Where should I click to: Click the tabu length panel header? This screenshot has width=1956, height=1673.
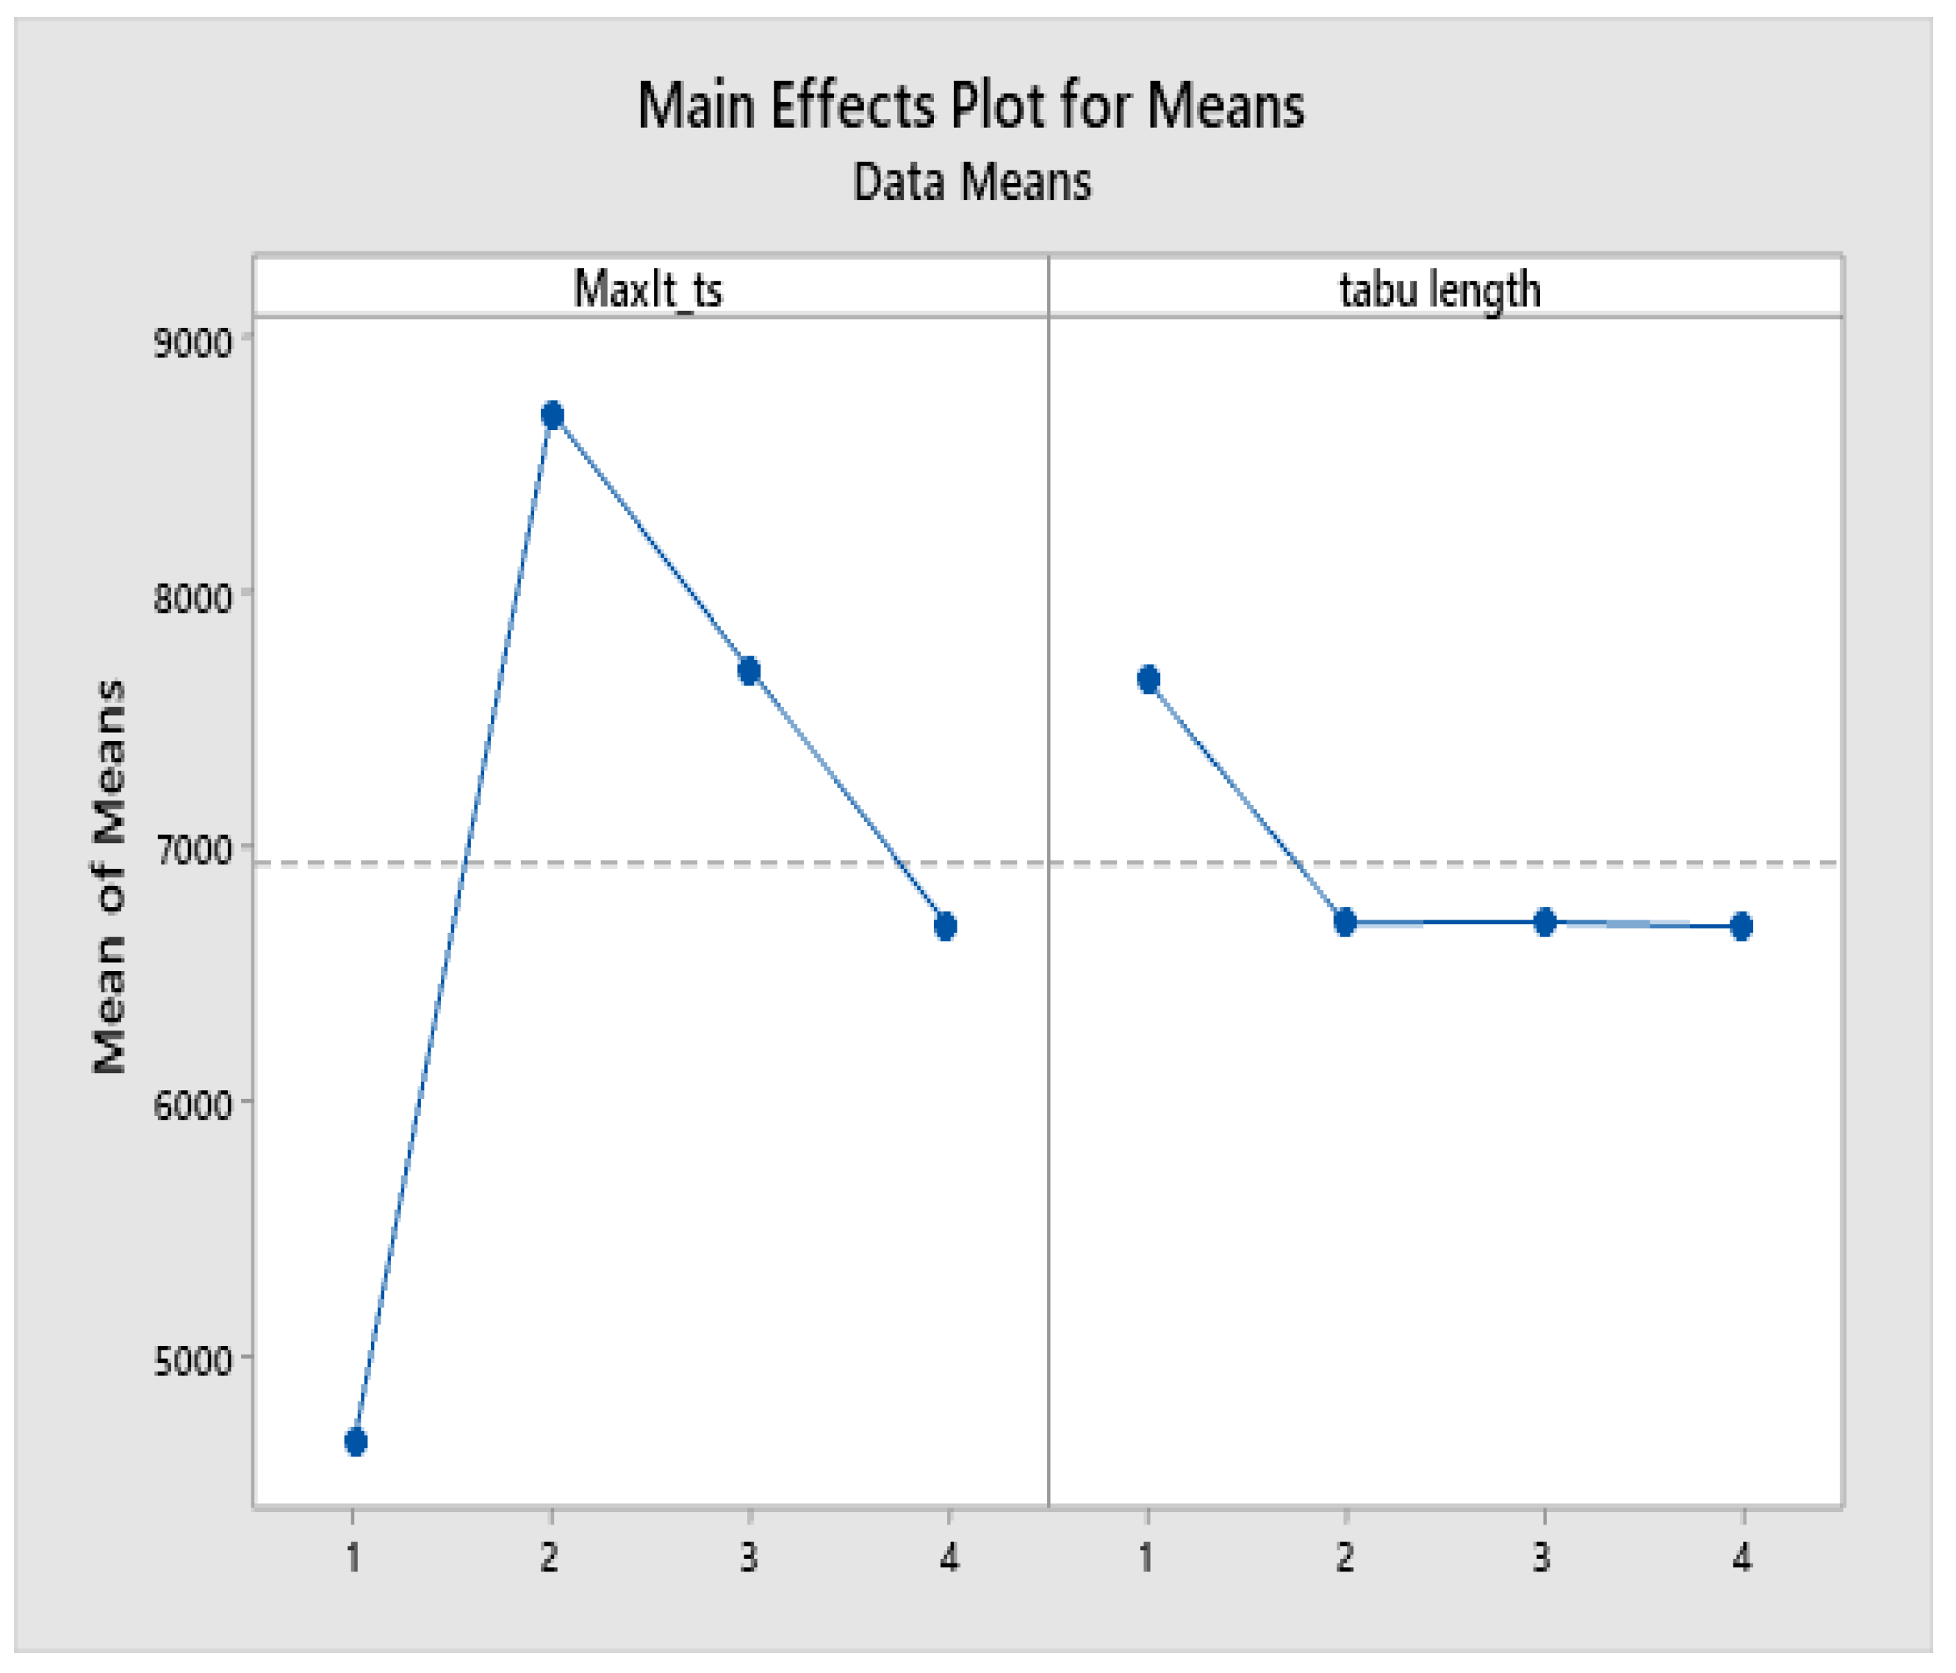pos(1439,289)
